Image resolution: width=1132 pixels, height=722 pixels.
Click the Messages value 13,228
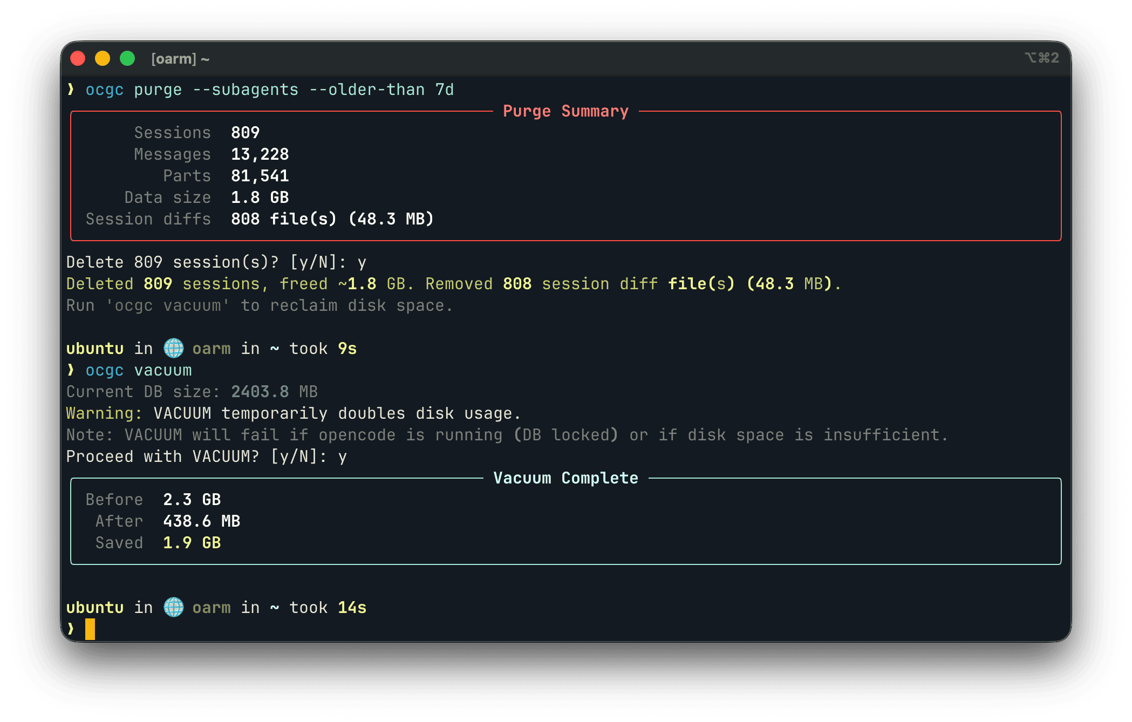click(260, 154)
